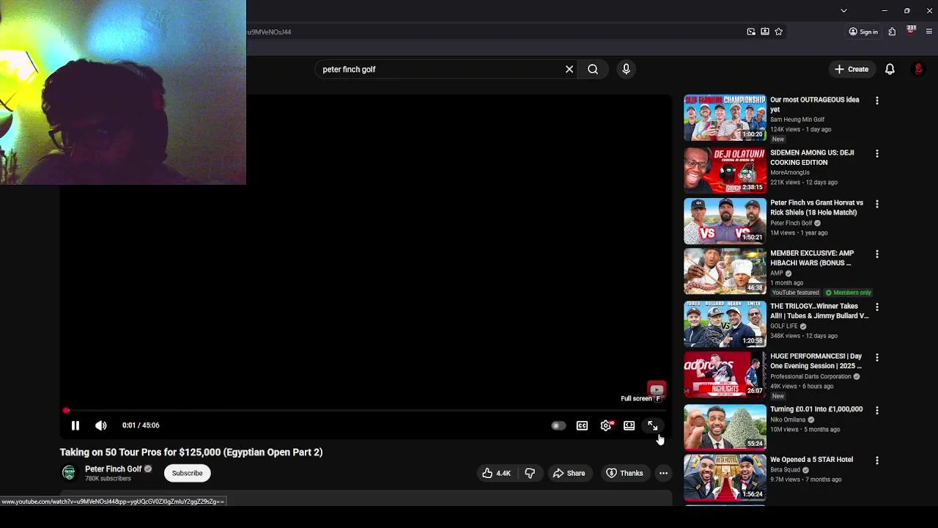Dislike the video

[530, 473]
